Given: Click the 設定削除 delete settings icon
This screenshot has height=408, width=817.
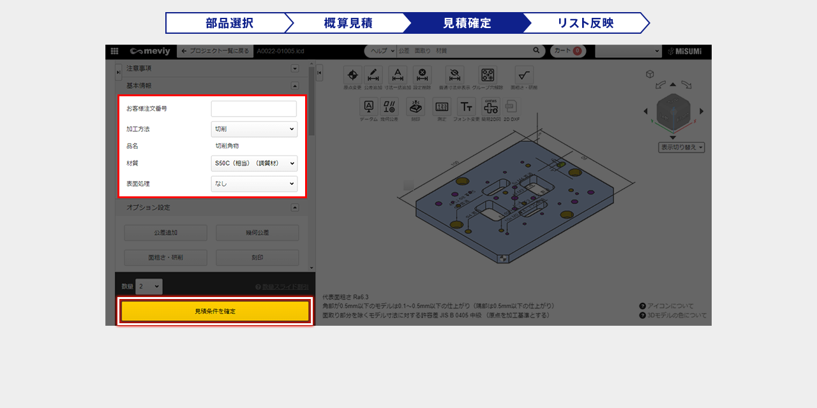Looking at the screenshot, I should click(x=422, y=75).
